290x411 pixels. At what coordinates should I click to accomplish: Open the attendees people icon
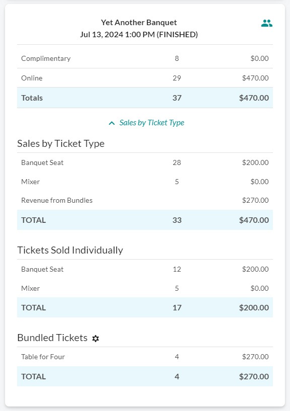click(x=267, y=23)
